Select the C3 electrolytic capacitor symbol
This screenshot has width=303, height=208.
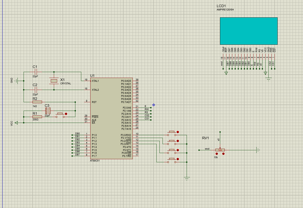coord(48,111)
